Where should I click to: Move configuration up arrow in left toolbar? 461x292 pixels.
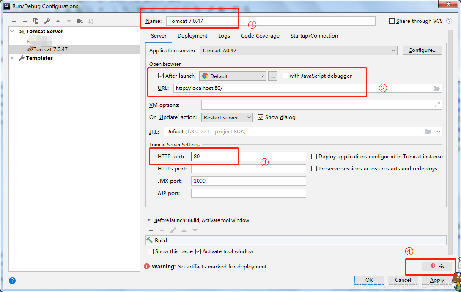[x=58, y=21]
